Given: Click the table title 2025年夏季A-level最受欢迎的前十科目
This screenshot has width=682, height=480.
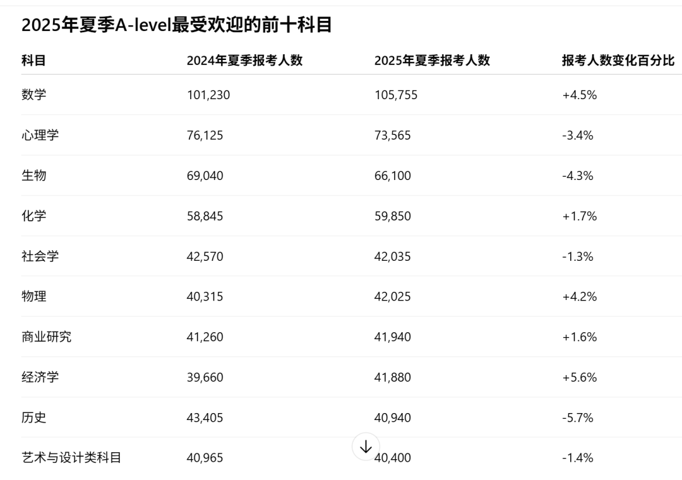Looking at the screenshot, I should tap(177, 25).
